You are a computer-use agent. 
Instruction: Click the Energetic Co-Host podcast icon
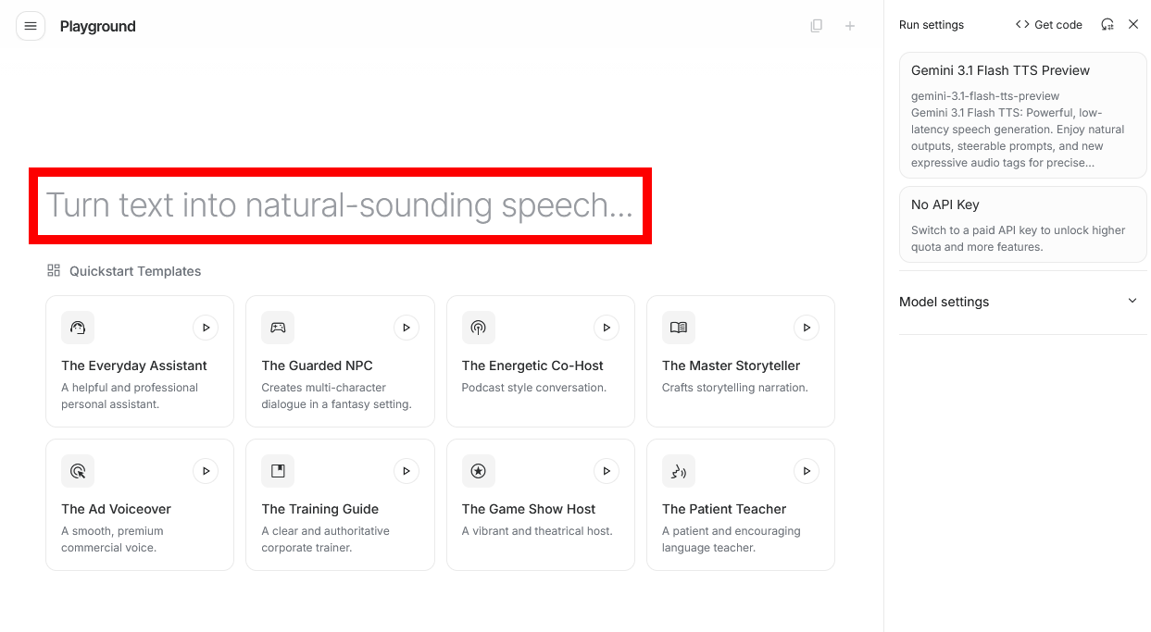(x=478, y=328)
